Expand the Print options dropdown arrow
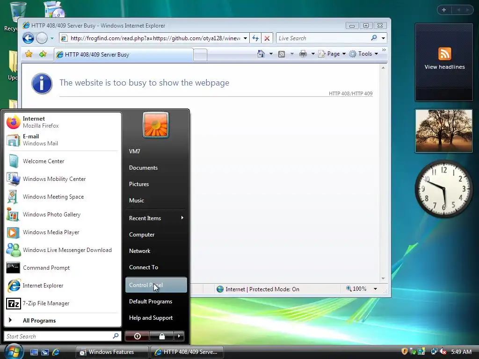 coord(313,54)
